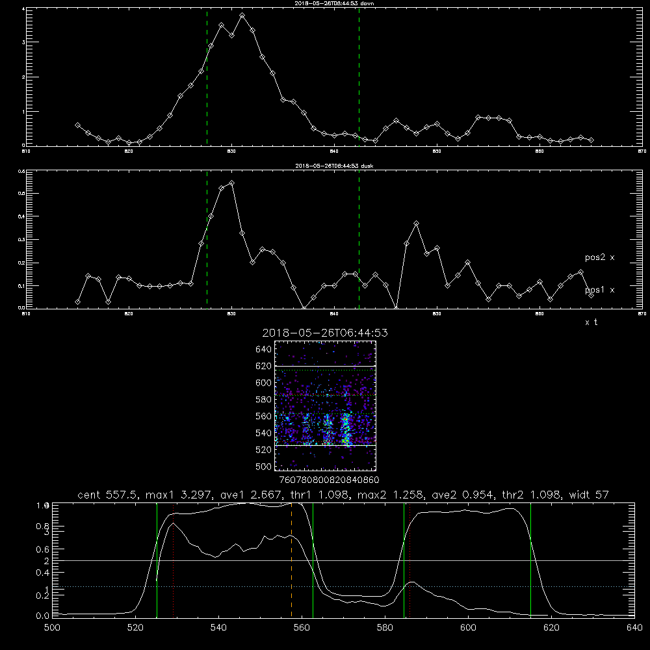Click the dotted blue threshold line in bottom plot
The width and height of the screenshot is (650, 650).
tap(343, 586)
